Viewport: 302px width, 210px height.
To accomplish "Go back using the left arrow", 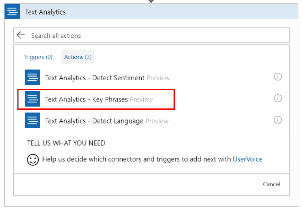I will [x=21, y=35].
